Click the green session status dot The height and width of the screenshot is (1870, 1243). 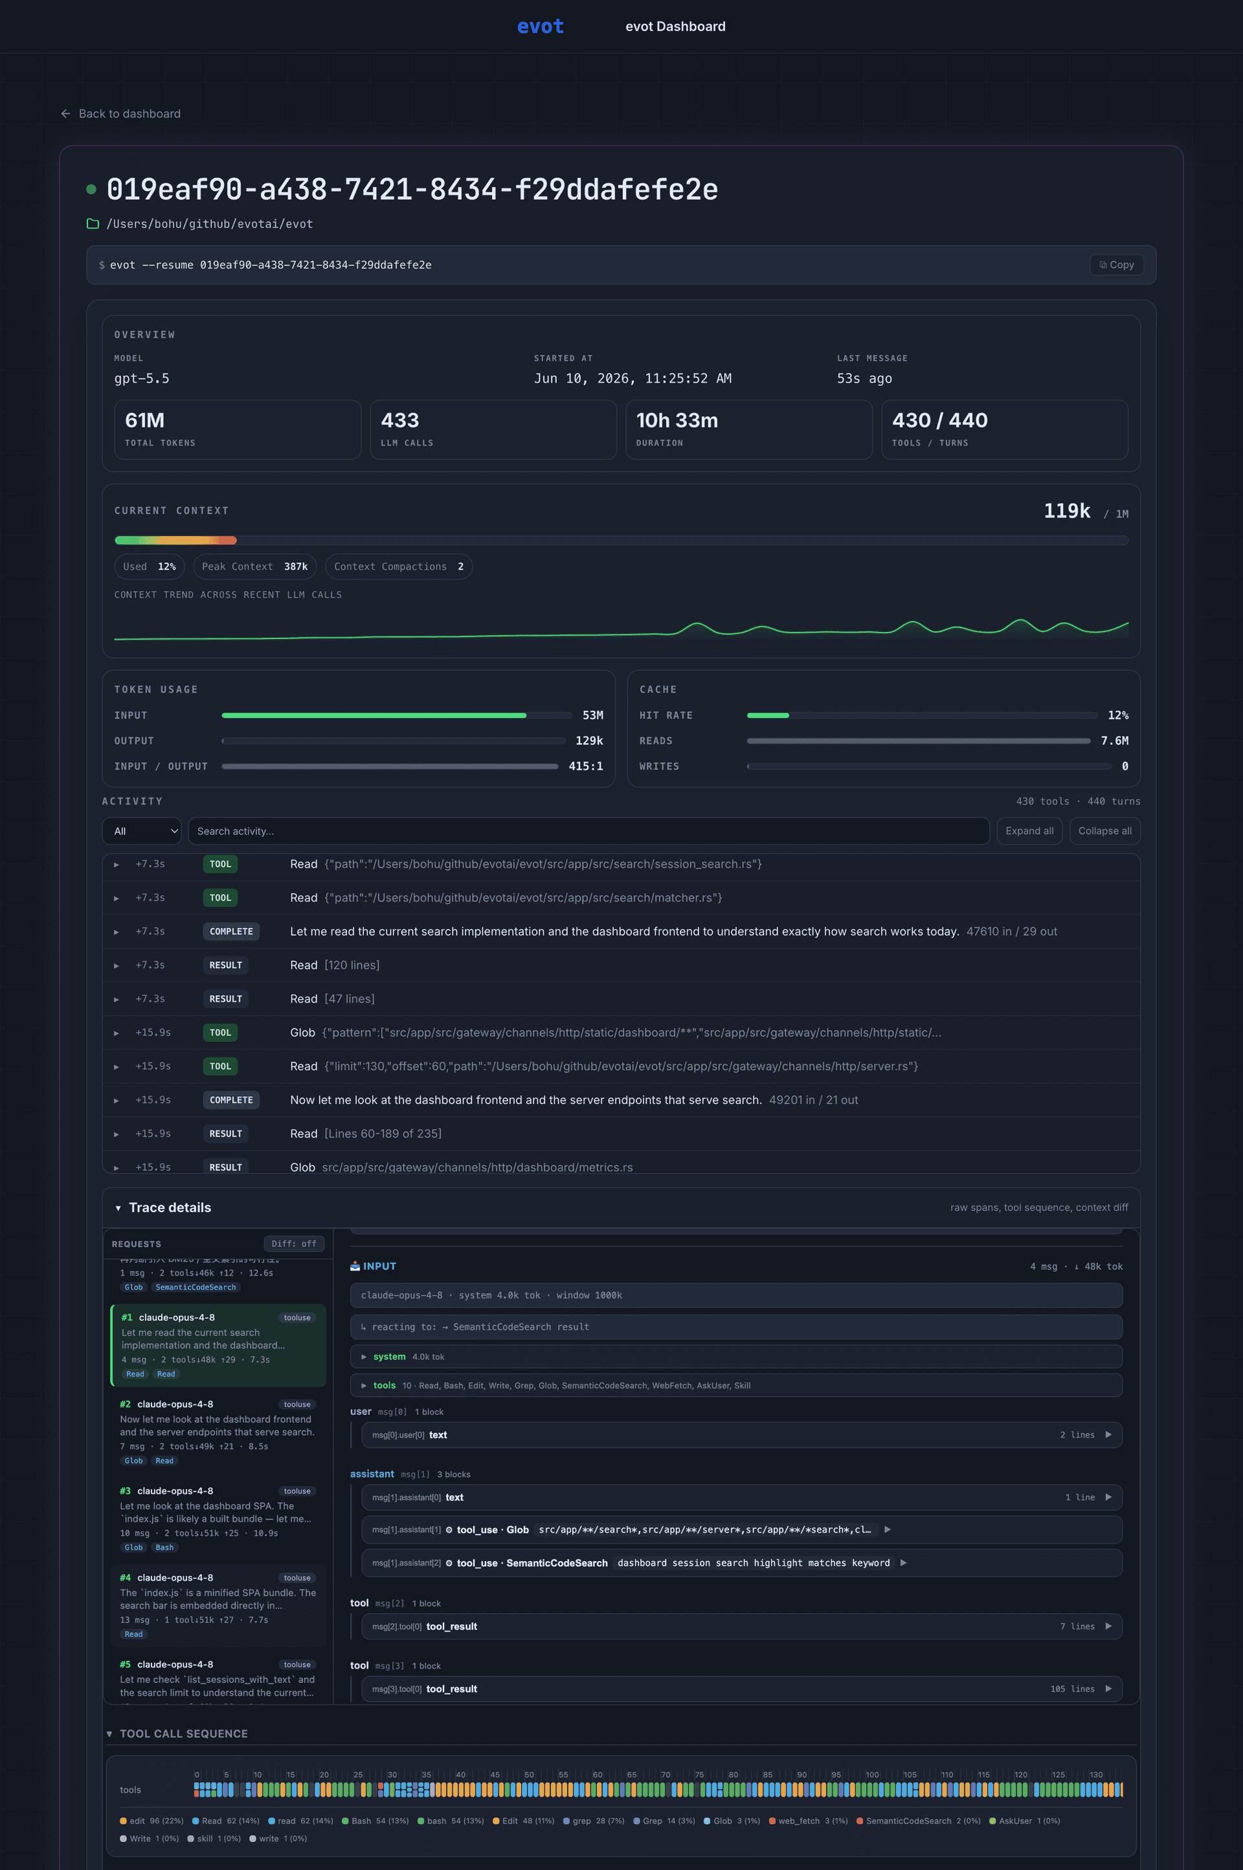pos(91,188)
